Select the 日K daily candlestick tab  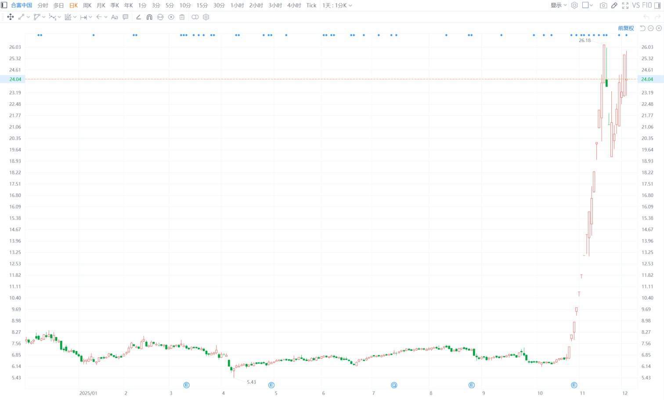coord(73,5)
